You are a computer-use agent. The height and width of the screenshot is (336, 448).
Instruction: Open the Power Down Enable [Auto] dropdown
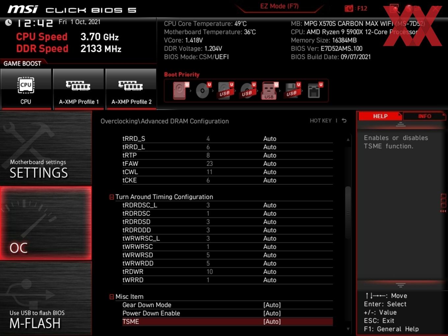tap(272, 313)
